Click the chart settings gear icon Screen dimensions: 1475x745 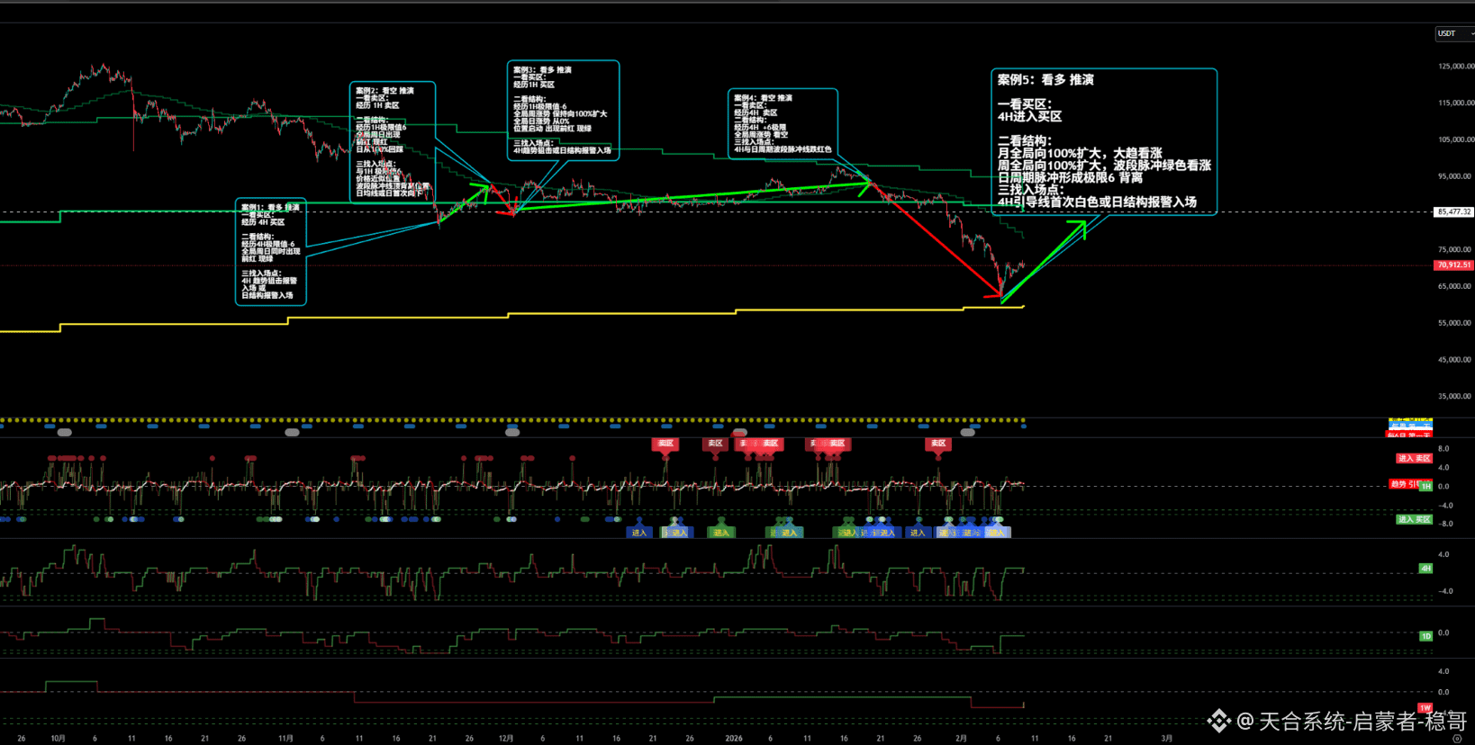pyautogui.click(x=1457, y=738)
